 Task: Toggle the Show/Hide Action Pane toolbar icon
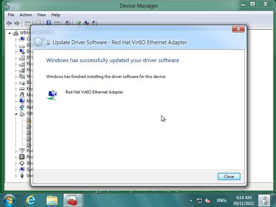57,23
